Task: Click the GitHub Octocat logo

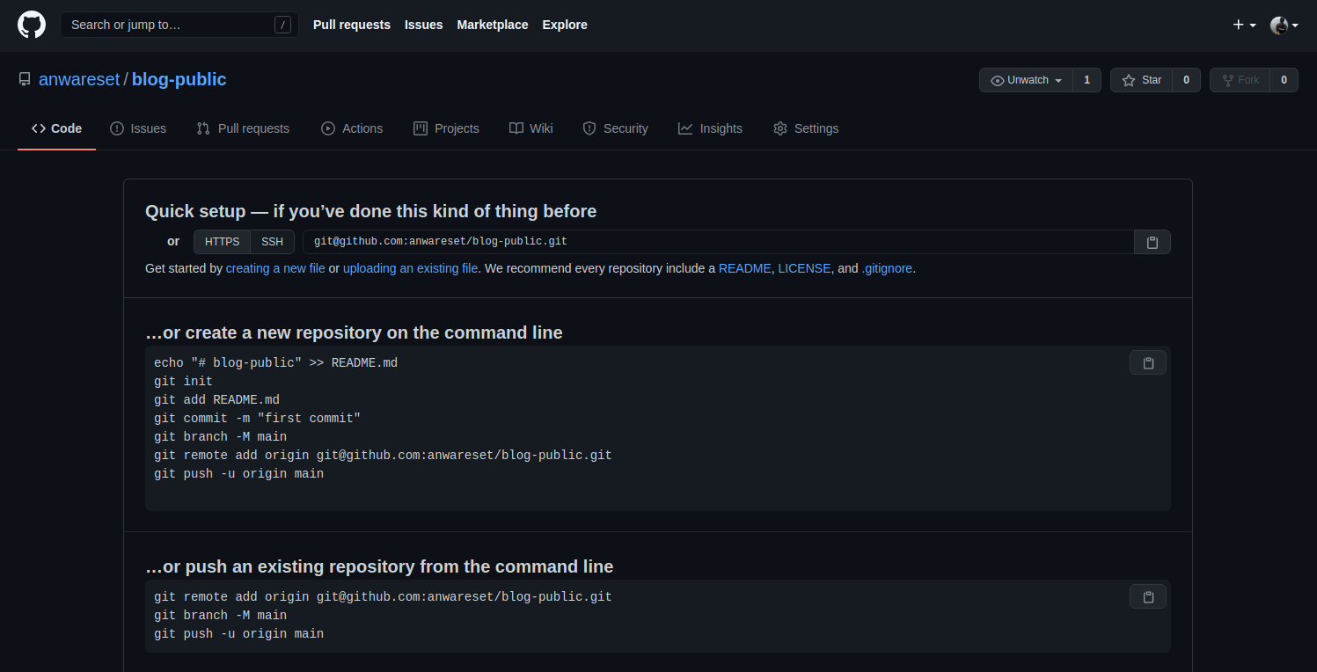Action: [x=31, y=25]
